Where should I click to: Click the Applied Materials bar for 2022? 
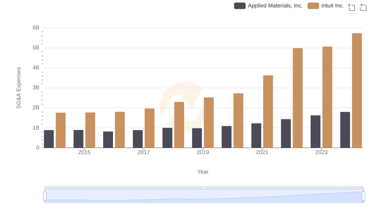click(286, 134)
